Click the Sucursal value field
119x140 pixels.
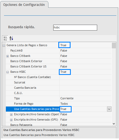(85, 82)
